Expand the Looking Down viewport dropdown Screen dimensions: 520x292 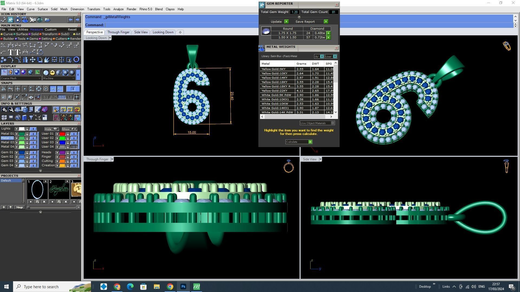click(x=110, y=38)
